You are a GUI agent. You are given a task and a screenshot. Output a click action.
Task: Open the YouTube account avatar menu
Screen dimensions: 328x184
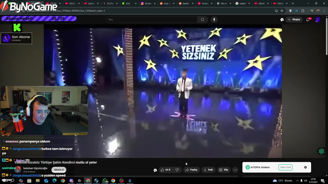(x=318, y=19)
